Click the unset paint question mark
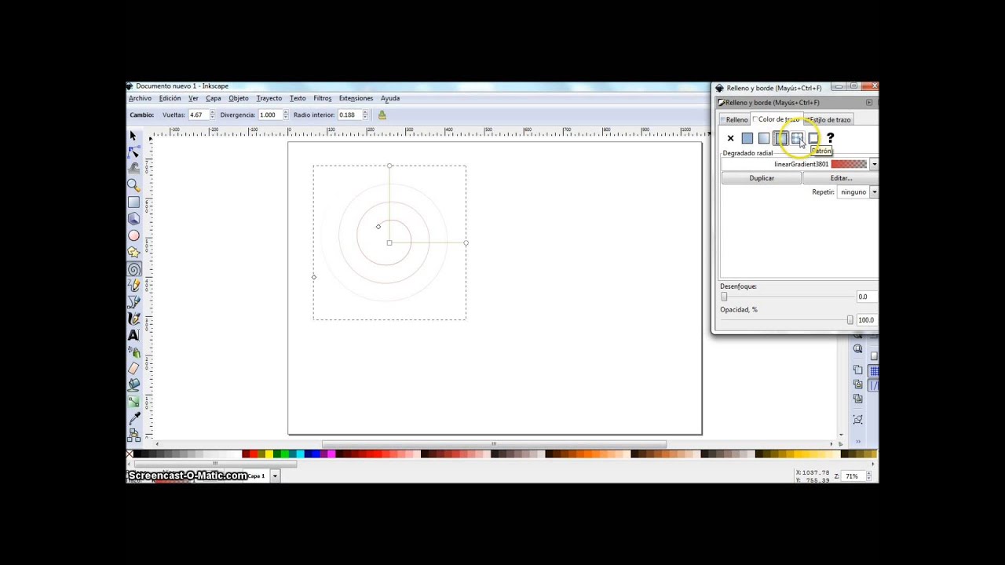 point(830,138)
